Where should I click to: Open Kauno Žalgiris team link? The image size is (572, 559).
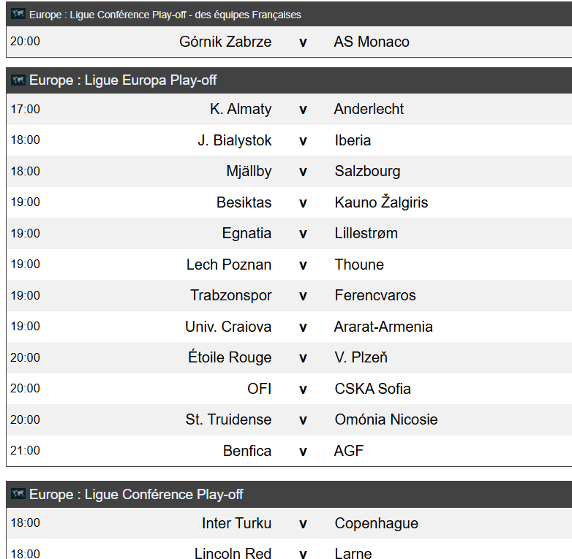pyautogui.click(x=381, y=202)
